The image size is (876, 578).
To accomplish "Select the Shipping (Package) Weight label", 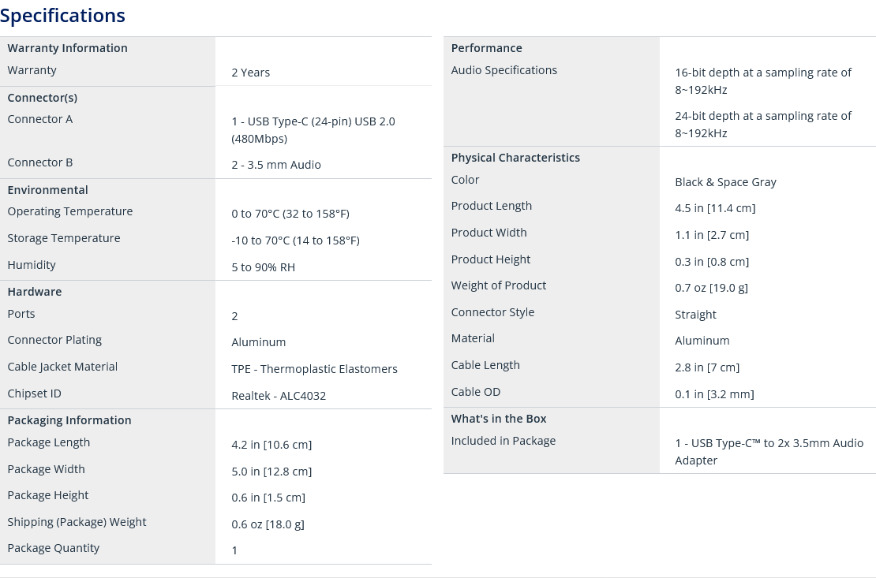I will (77, 522).
